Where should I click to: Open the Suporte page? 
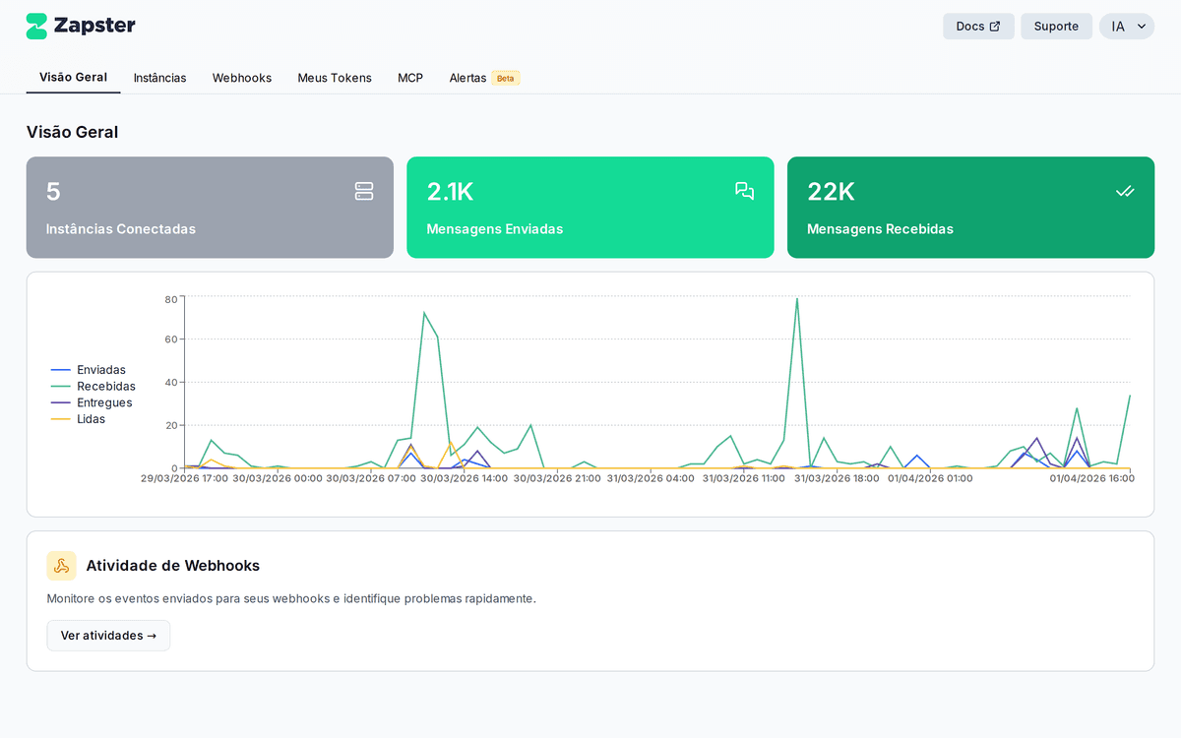1056,26
